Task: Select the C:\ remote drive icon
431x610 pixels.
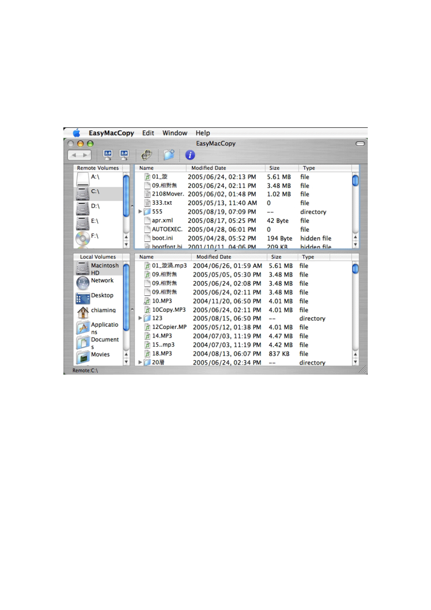Action: [83, 193]
